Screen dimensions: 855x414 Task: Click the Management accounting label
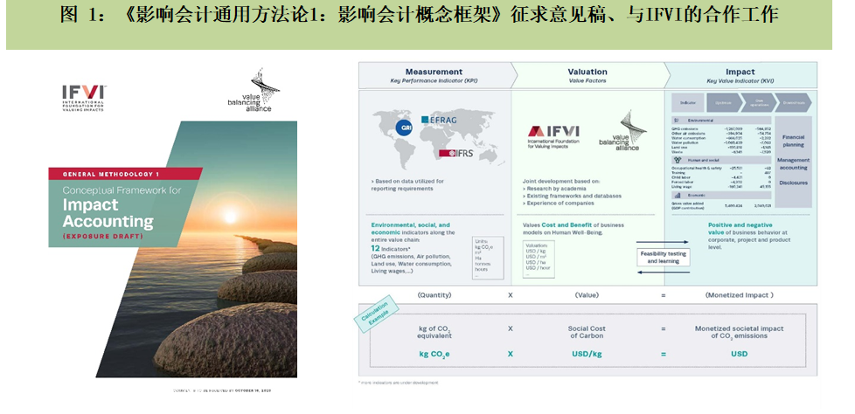793,164
